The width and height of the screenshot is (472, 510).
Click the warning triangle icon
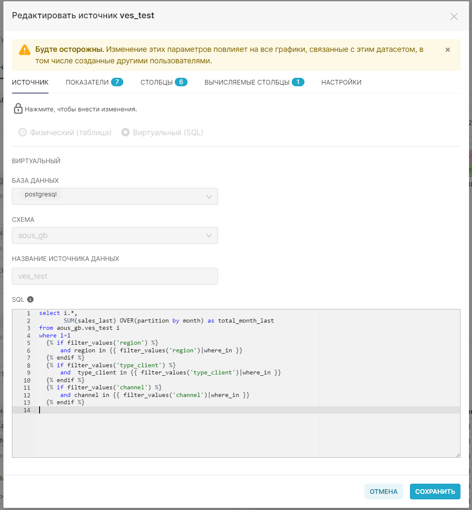25,50
